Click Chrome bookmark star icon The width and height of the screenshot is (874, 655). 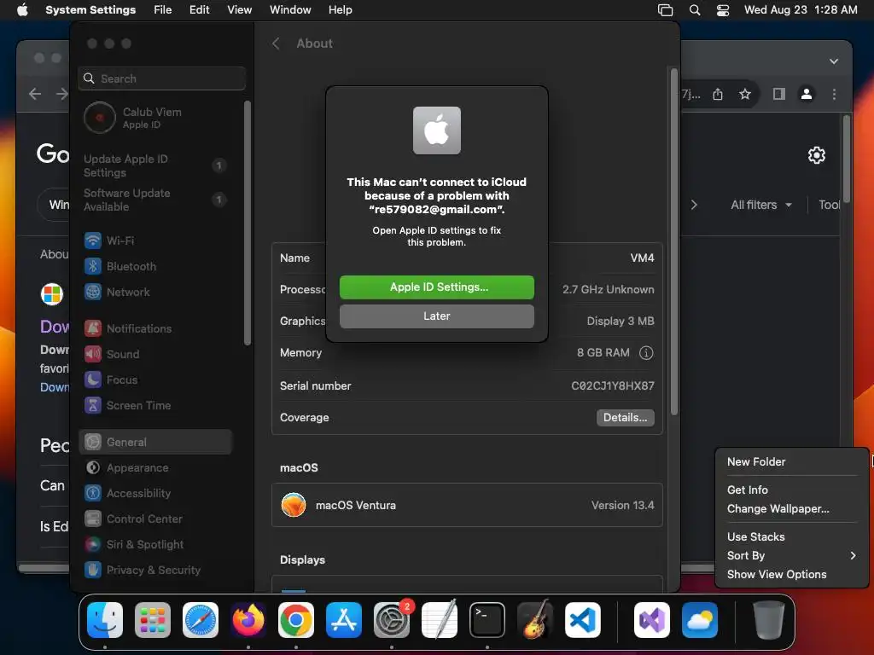(x=745, y=94)
